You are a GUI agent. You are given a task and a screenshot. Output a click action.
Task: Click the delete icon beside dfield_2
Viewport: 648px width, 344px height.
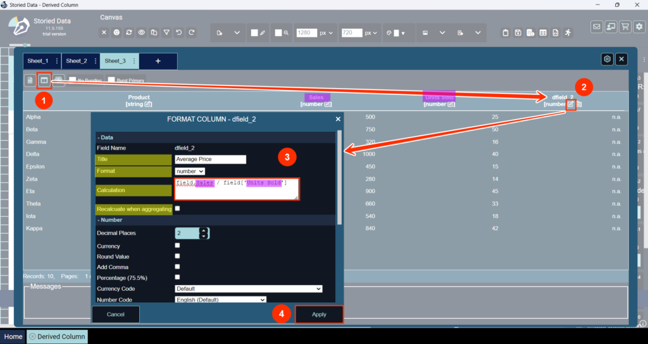579,104
